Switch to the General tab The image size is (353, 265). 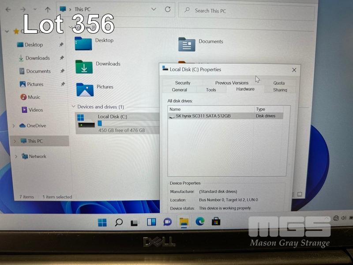(x=180, y=90)
